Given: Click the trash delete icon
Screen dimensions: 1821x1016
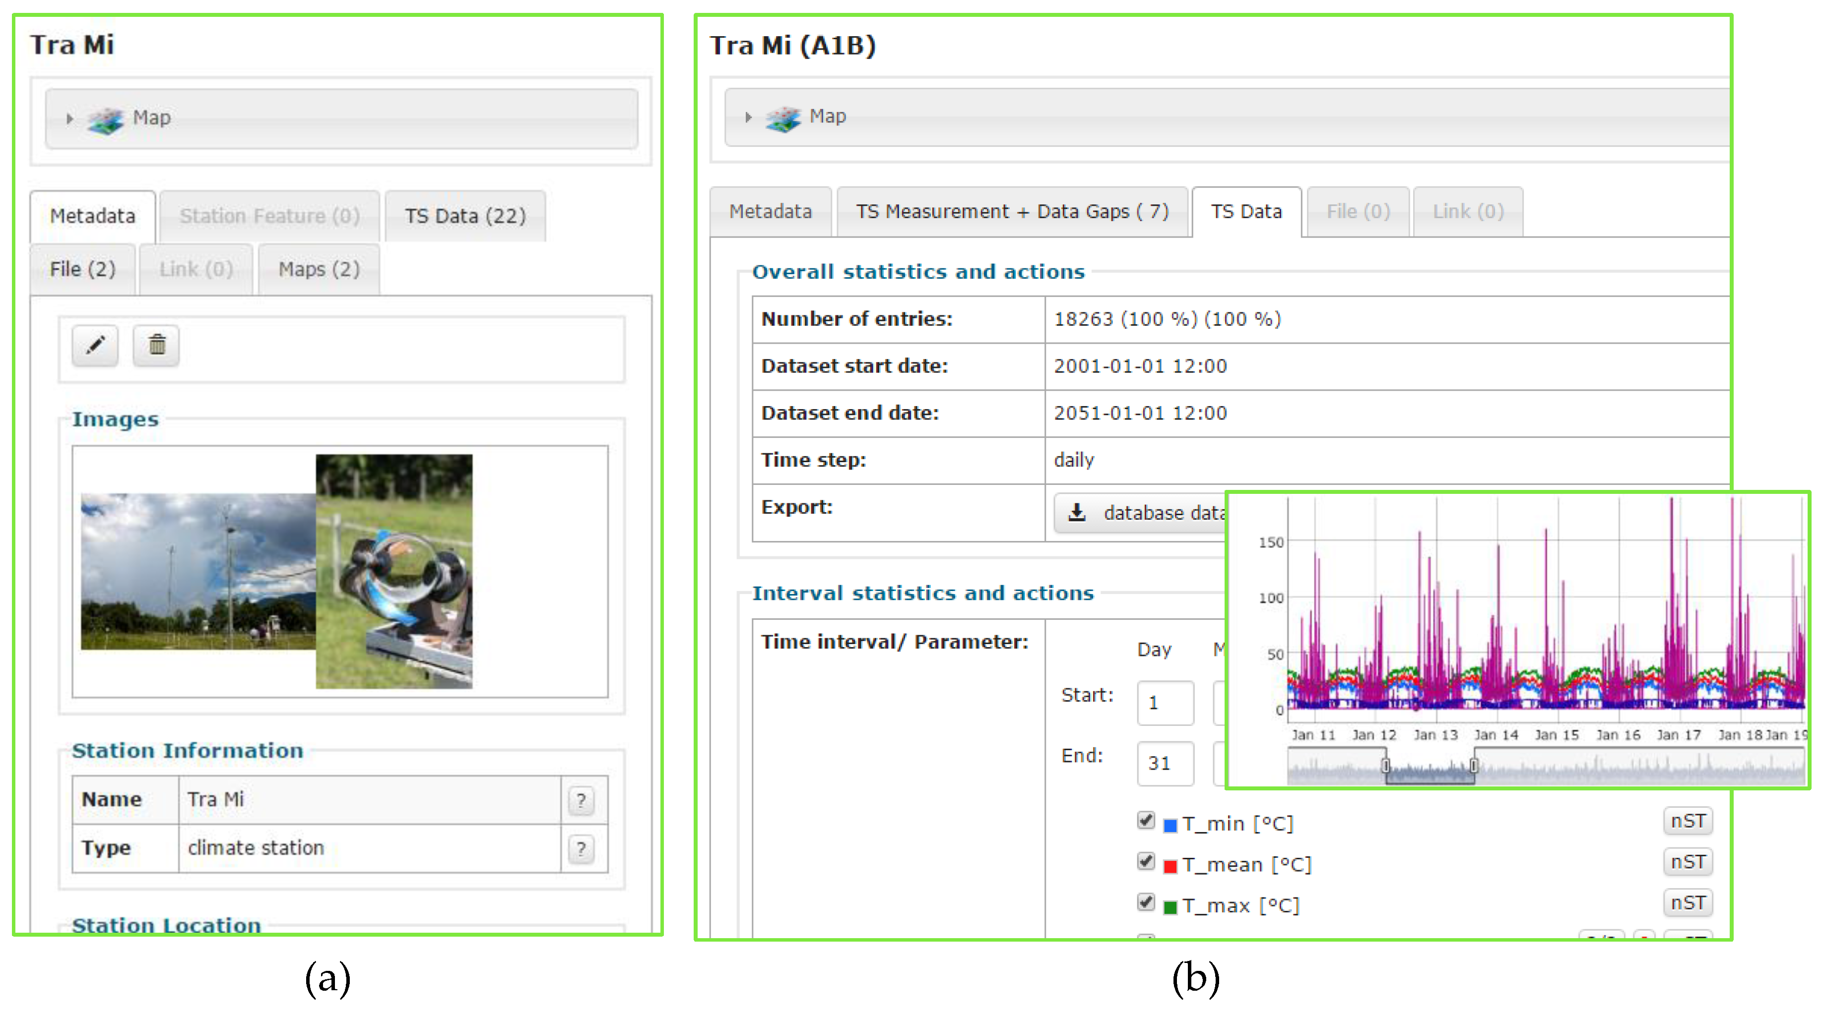Looking at the screenshot, I should pos(156,345).
